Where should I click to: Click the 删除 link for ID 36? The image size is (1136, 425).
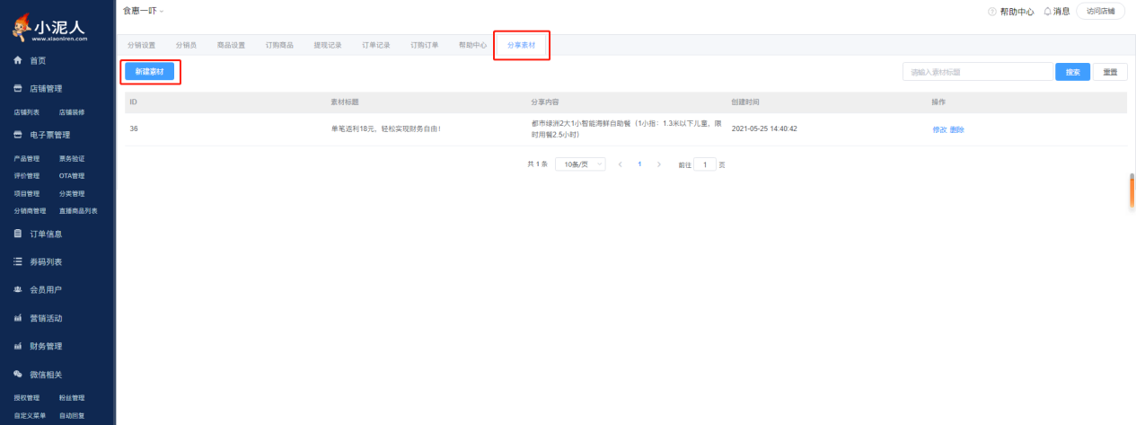957,129
